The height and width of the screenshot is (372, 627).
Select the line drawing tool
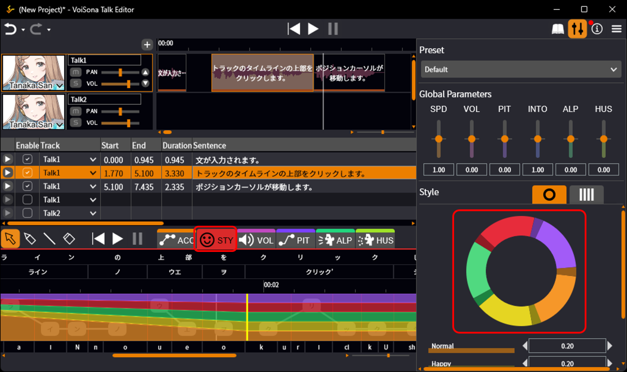click(49, 239)
